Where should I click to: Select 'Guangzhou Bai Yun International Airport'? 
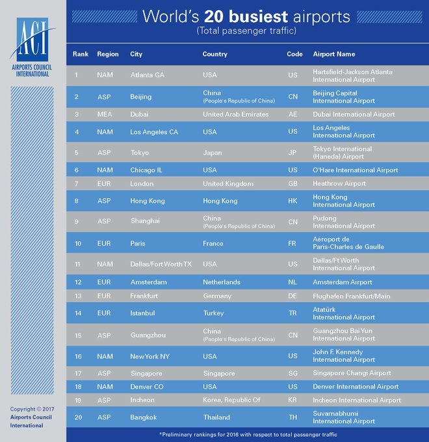pyautogui.click(x=344, y=335)
